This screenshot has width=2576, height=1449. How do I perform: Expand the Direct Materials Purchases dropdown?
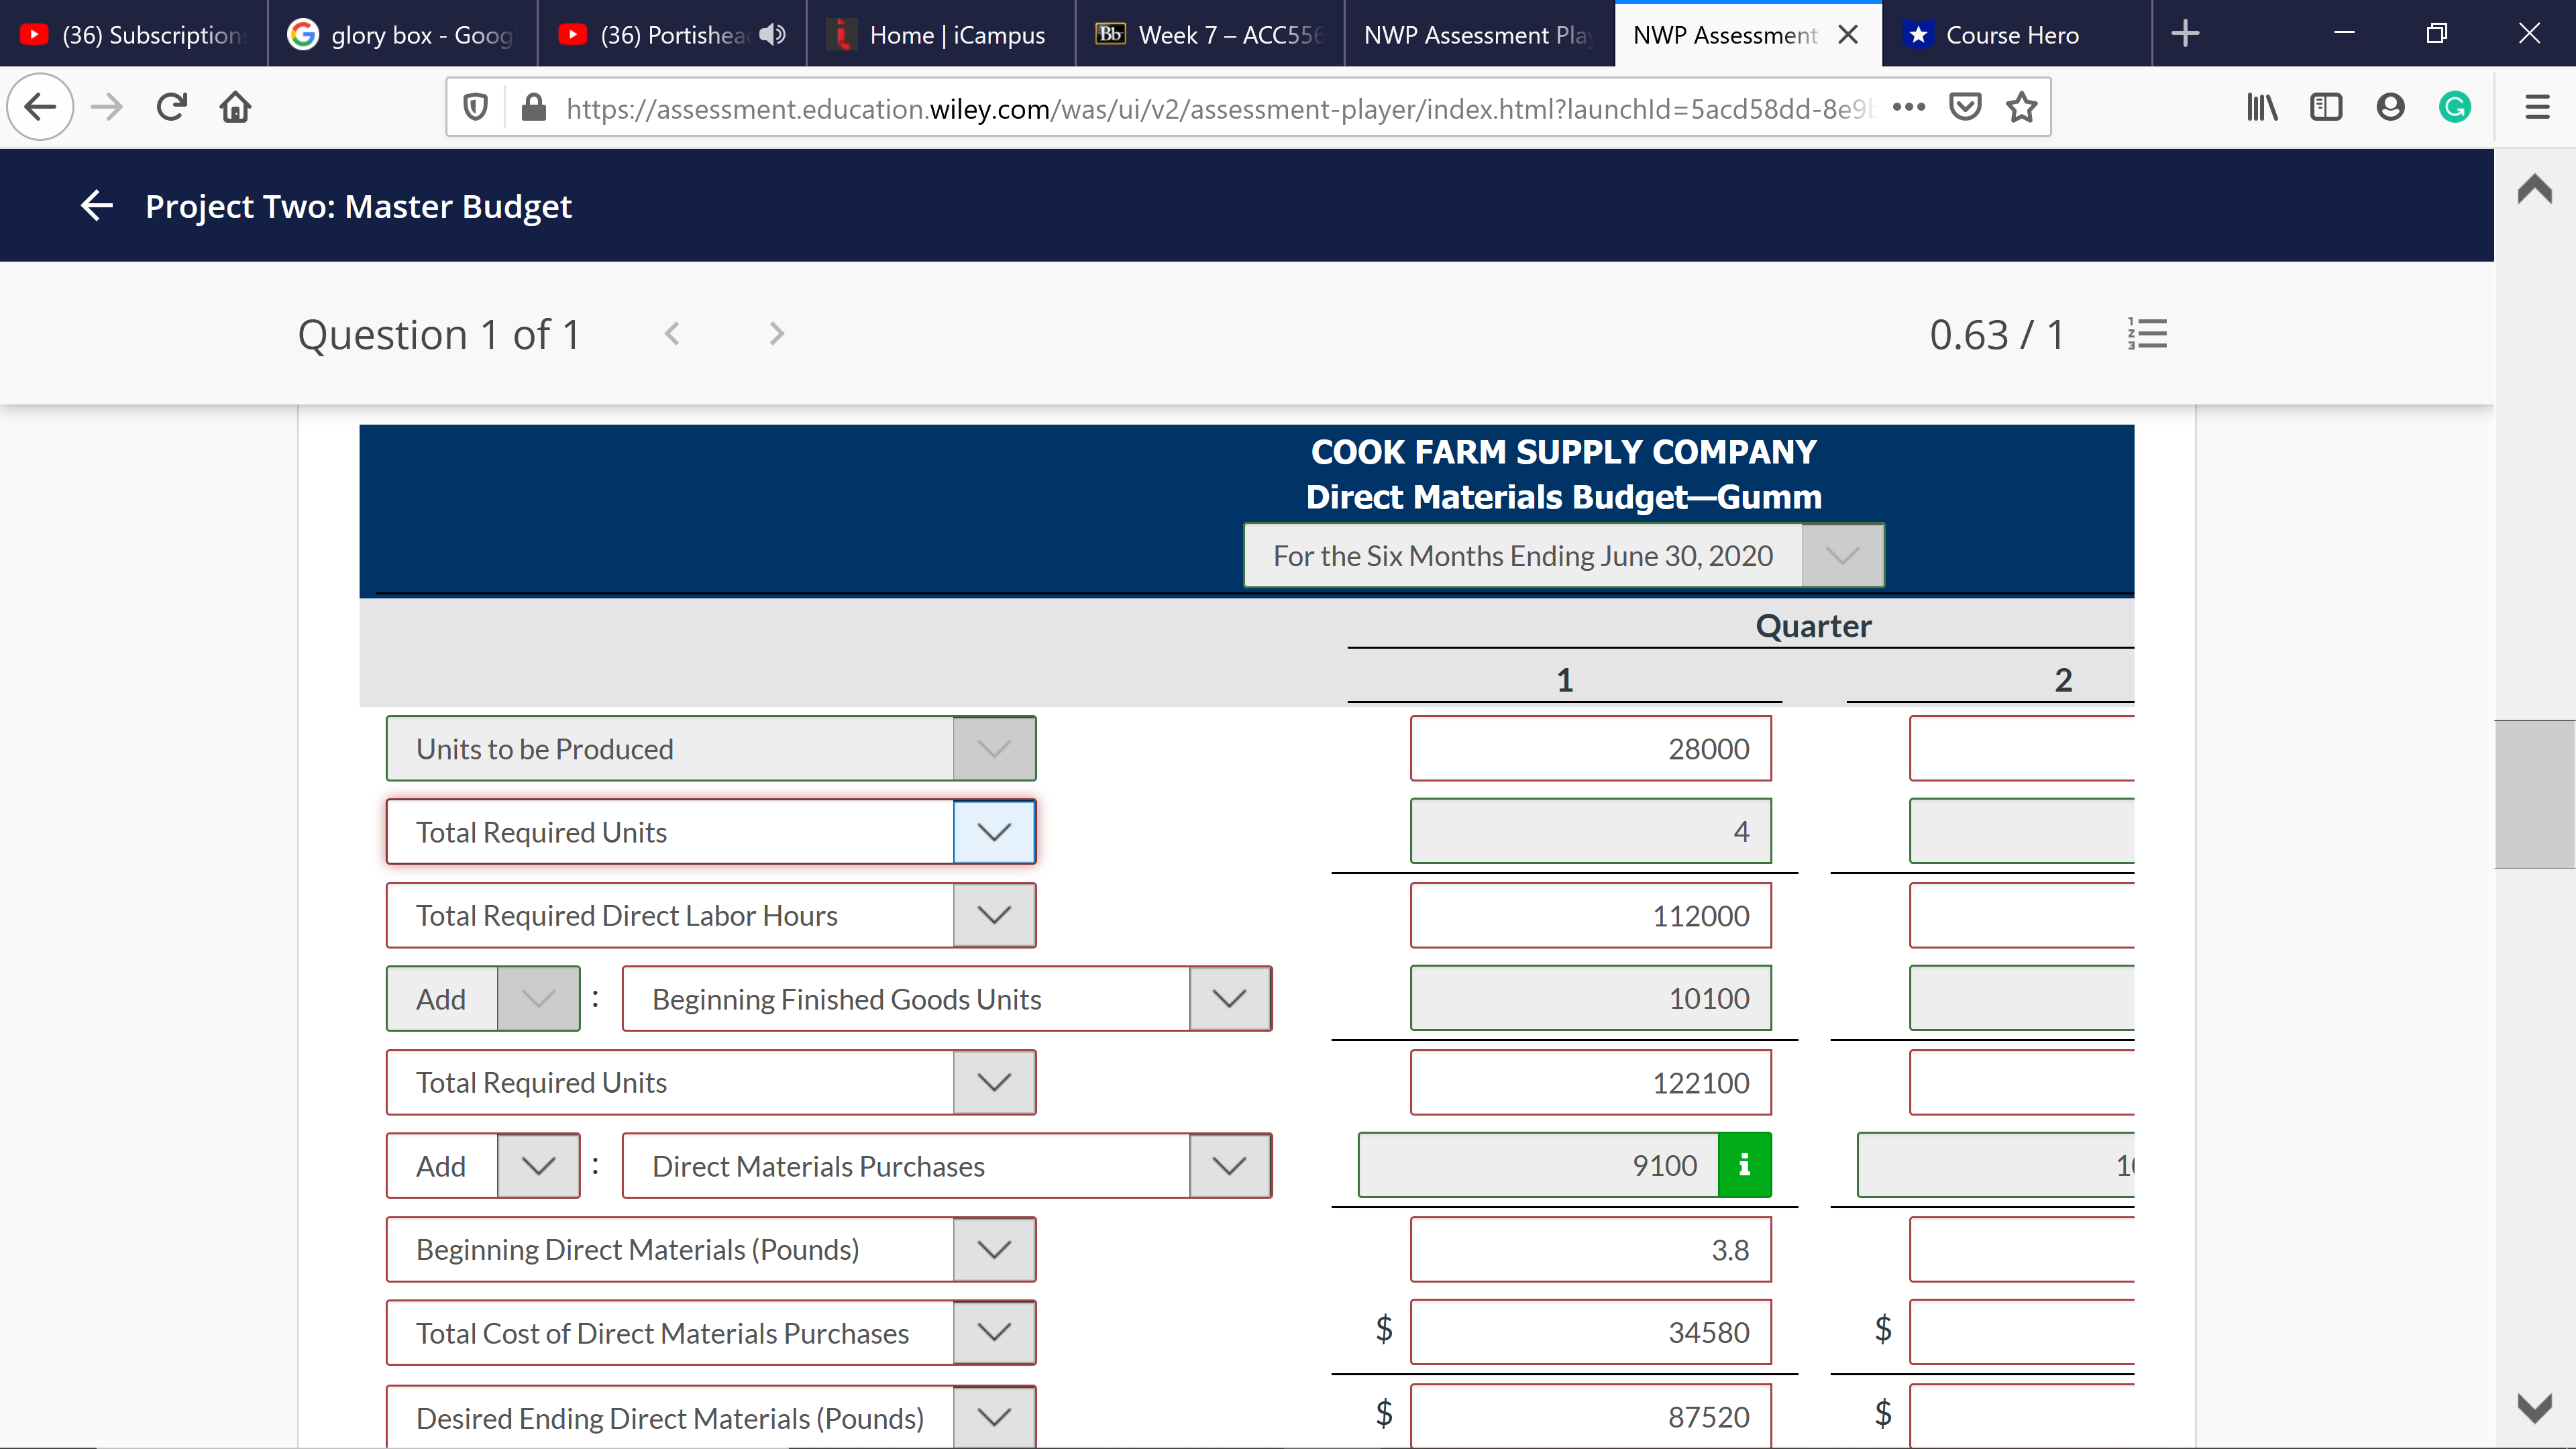tap(1229, 1165)
